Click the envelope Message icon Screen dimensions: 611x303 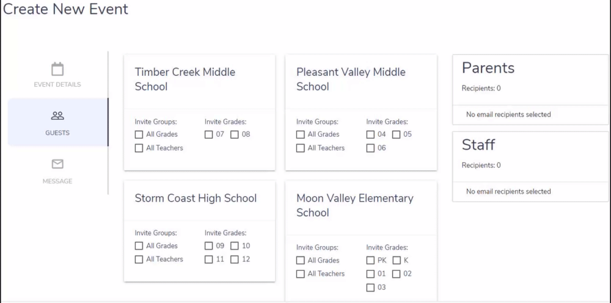point(57,164)
